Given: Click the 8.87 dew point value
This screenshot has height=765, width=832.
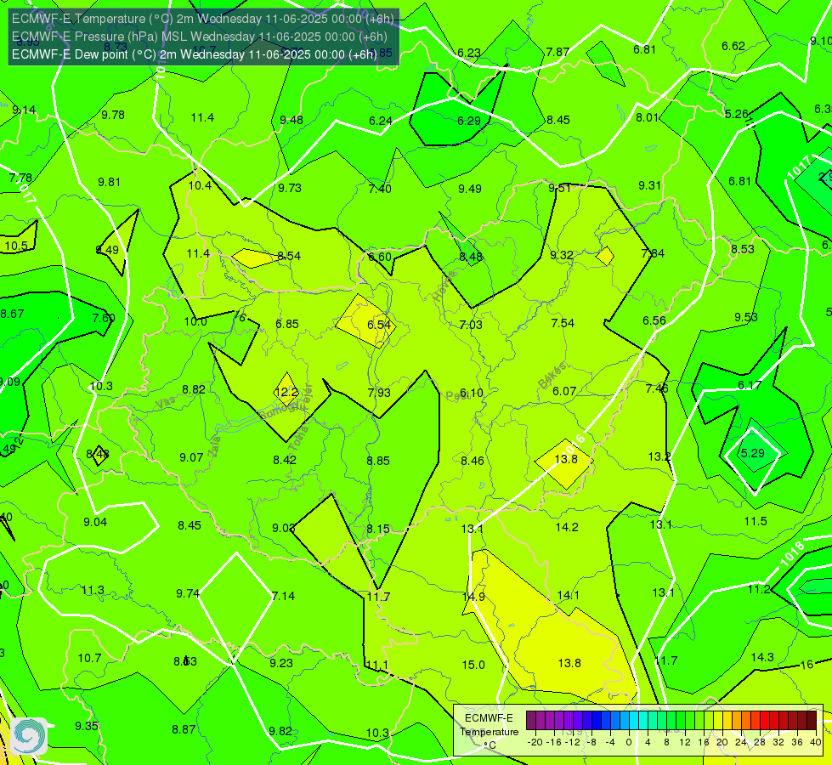Looking at the screenshot, I should (x=184, y=729).
